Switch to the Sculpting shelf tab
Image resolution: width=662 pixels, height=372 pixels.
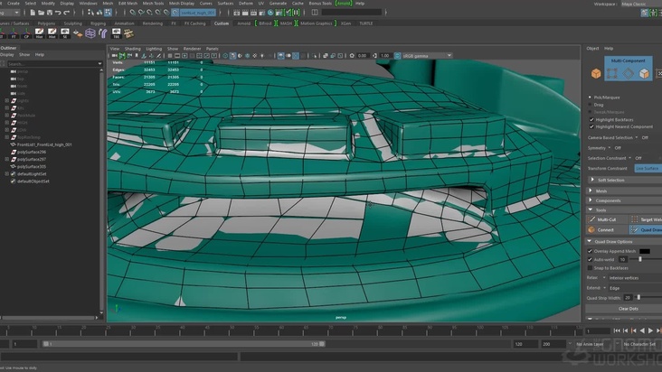(x=72, y=23)
